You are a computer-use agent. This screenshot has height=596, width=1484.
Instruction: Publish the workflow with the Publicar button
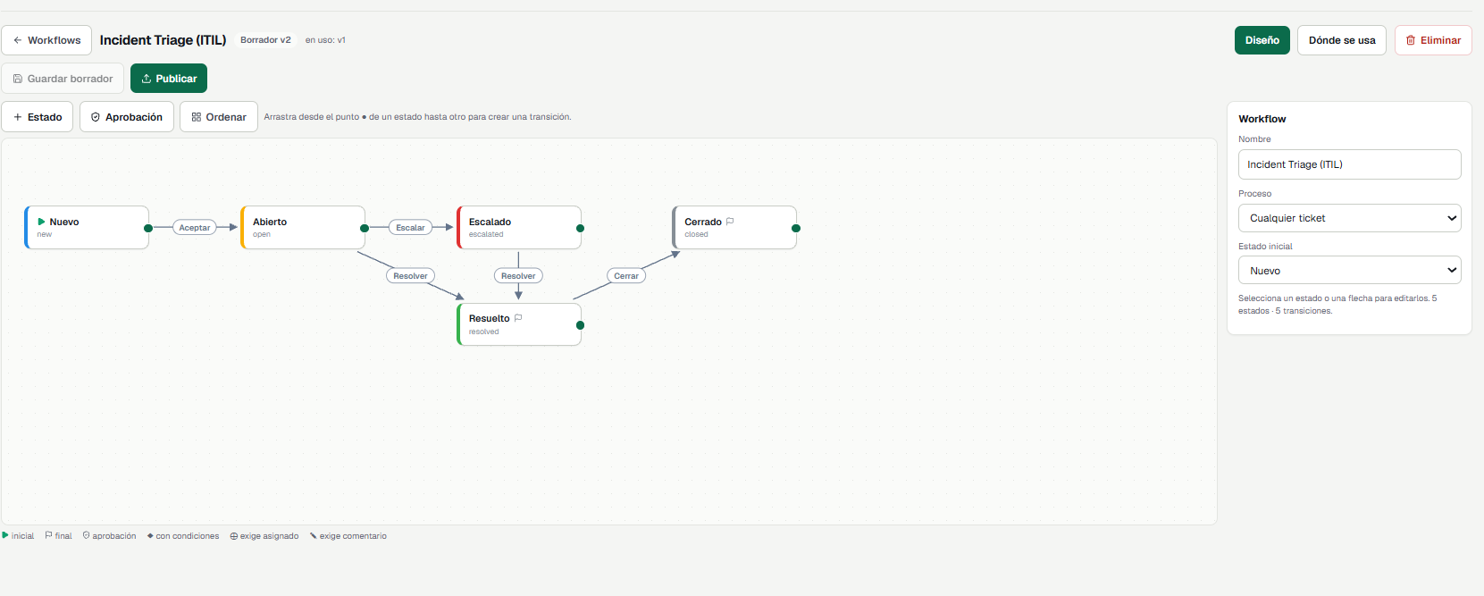coord(169,79)
